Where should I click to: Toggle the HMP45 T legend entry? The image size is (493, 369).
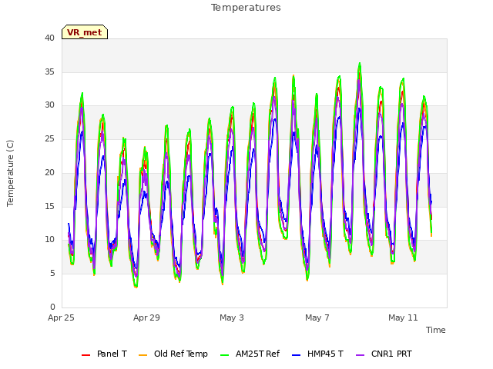[317, 354]
